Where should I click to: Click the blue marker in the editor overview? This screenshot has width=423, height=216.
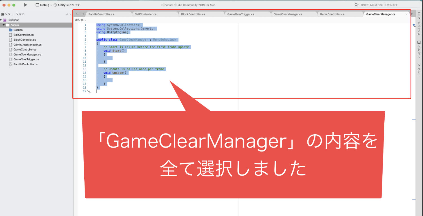[x=414, y=25]
